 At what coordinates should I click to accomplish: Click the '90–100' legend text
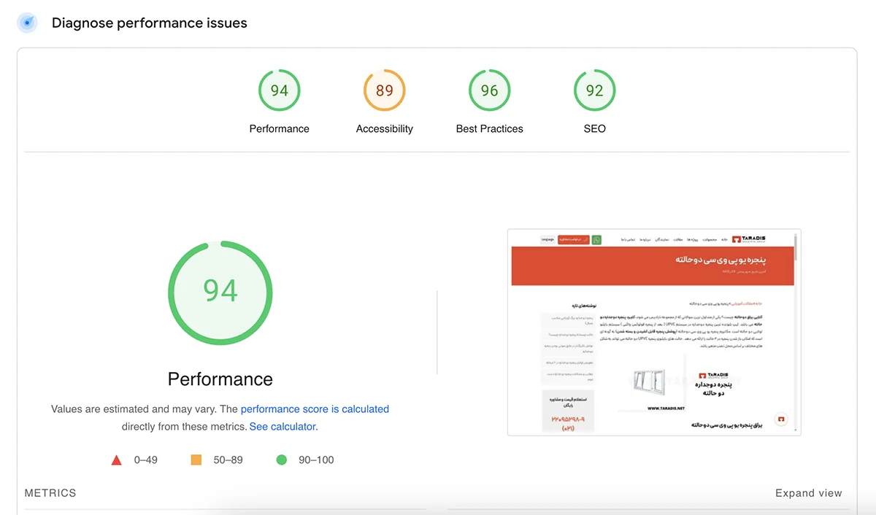click(316, 460)
